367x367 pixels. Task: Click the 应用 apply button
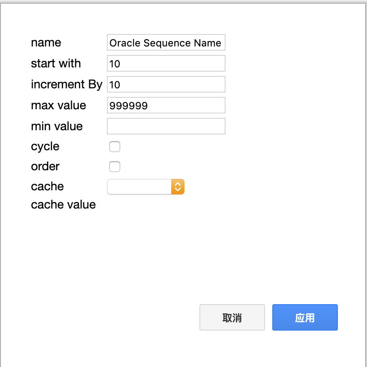click(305, 317)
